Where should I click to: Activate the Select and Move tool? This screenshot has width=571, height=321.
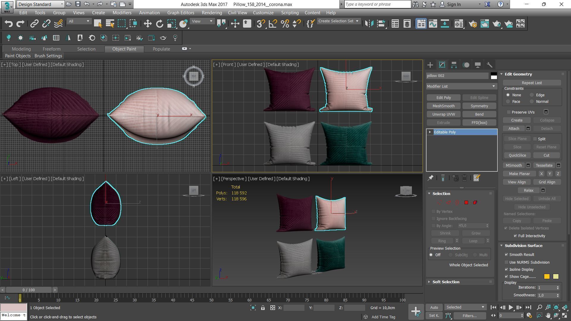(148, 24)
